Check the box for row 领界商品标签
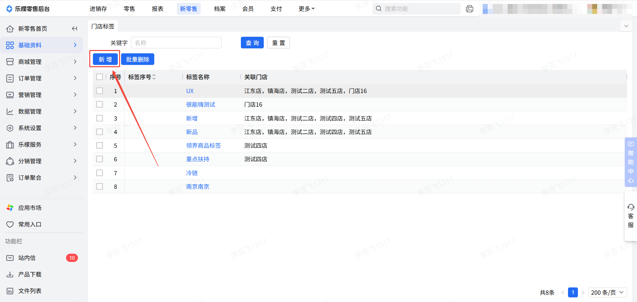This screenshot has width=637, height=302. (x=100, y=145)
